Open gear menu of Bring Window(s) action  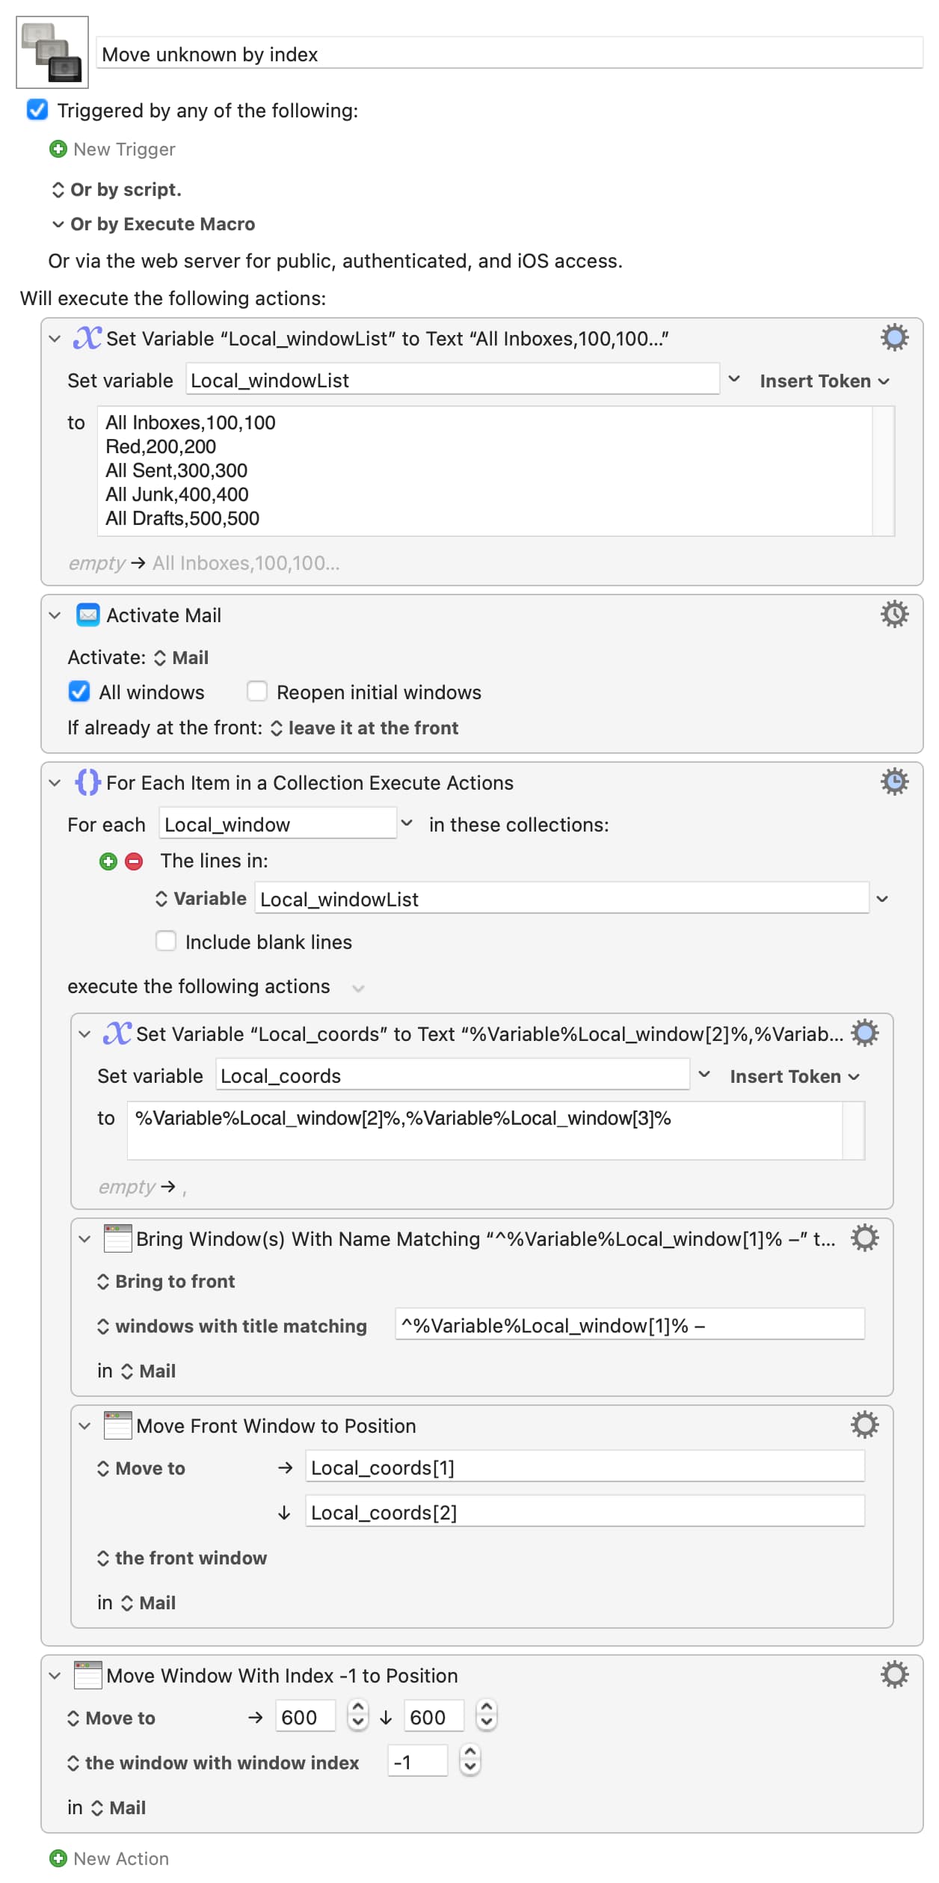pos(864,1238)
